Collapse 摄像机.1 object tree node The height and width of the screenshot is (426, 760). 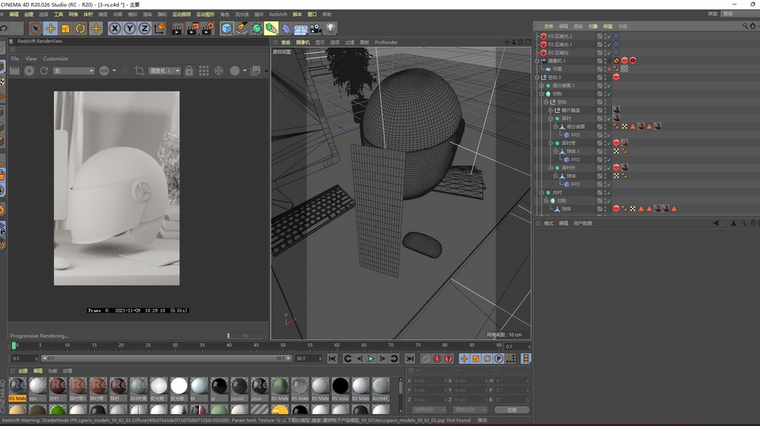coord(537,61)
